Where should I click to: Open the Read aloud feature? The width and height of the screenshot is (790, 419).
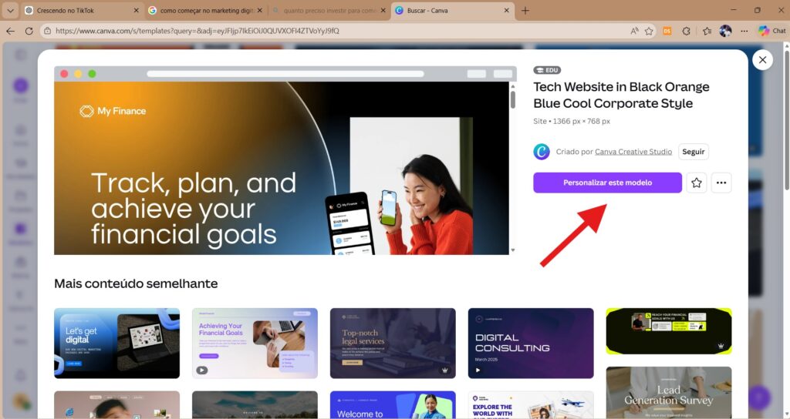(x=634, y=31)
